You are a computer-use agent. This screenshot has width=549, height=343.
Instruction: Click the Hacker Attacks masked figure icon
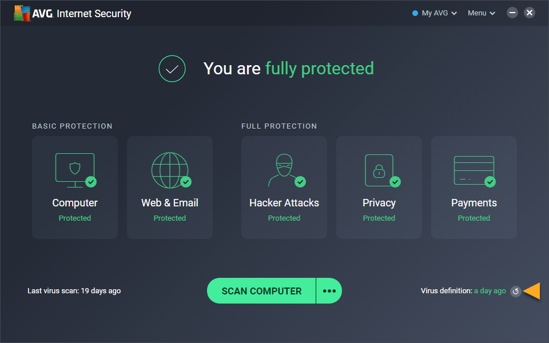284,169
